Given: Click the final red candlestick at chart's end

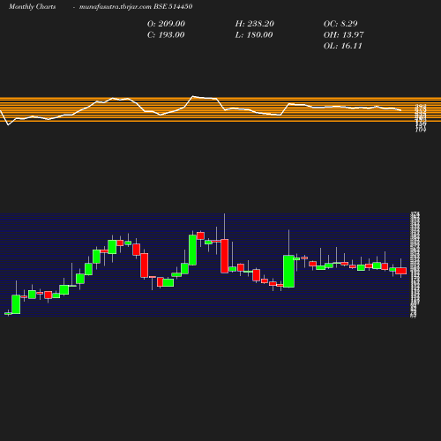Looking at the screenshot, I should (401, 271).
